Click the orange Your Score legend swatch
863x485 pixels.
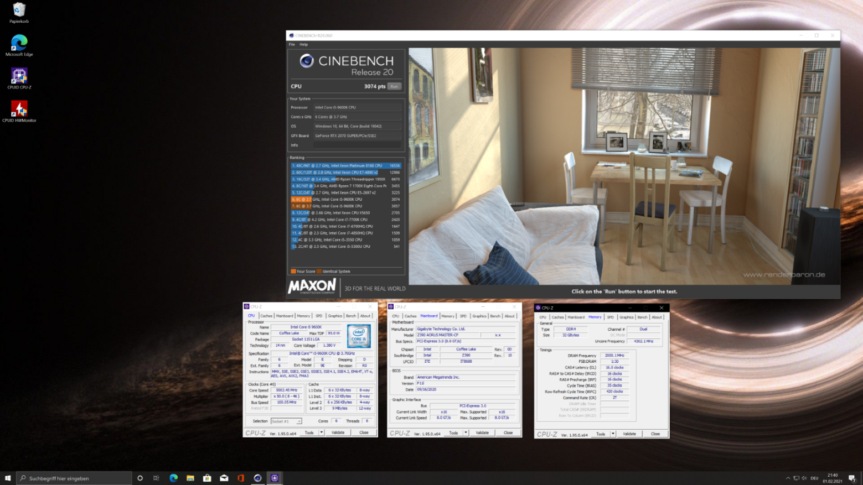(293, 272)
